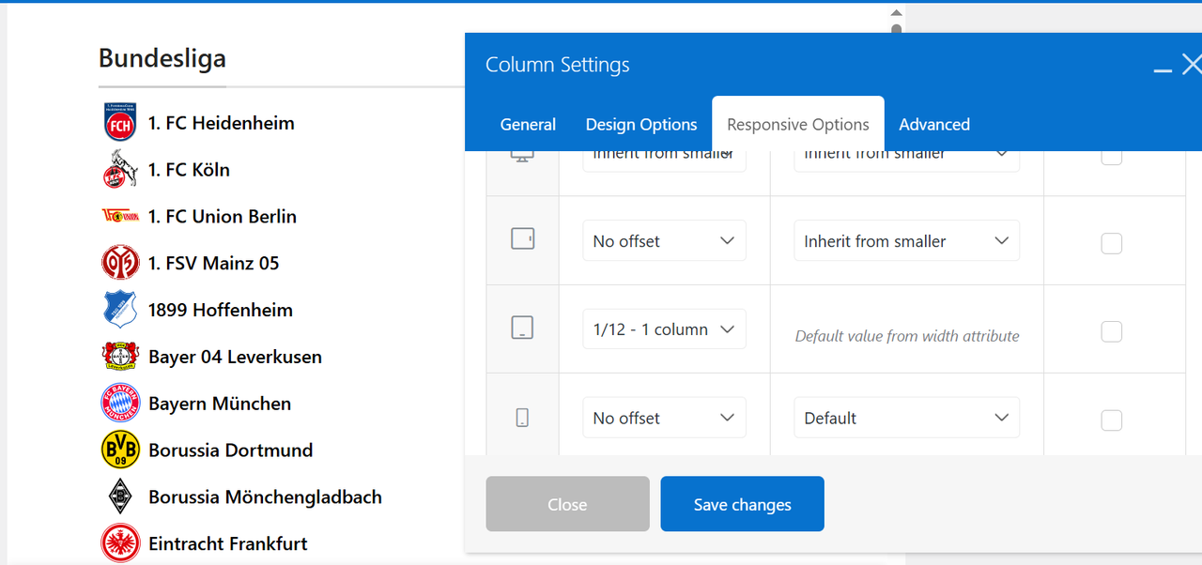Switch to the General tab
The height and width of the screenshot is (565, 1202).
pos(528,124)
